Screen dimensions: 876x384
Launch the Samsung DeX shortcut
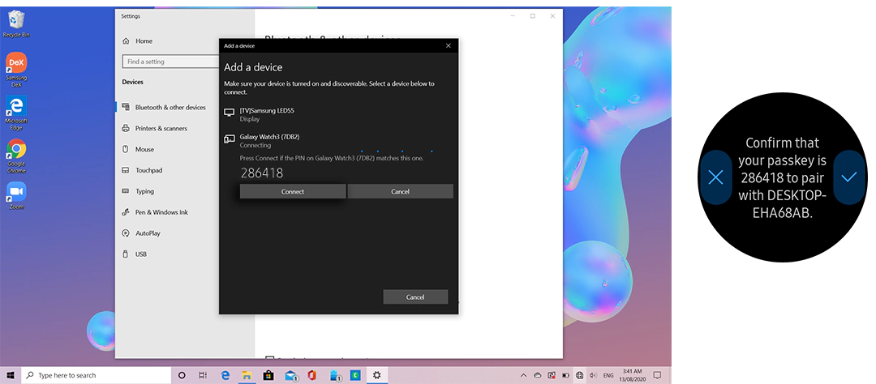[16, 69]
